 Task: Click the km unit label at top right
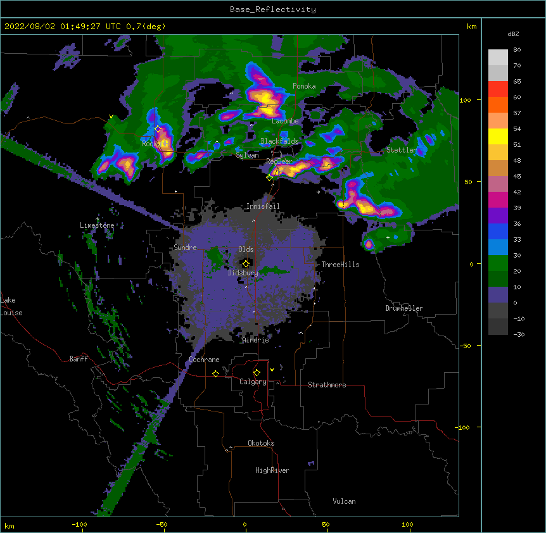point(471,27)
